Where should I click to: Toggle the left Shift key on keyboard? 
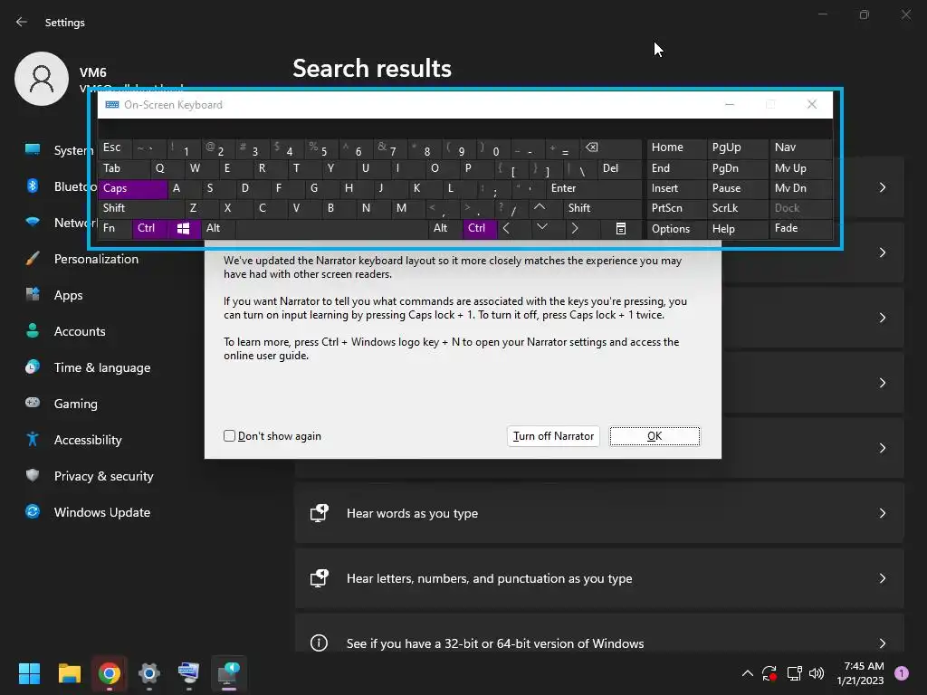click(x=140, y=208)
